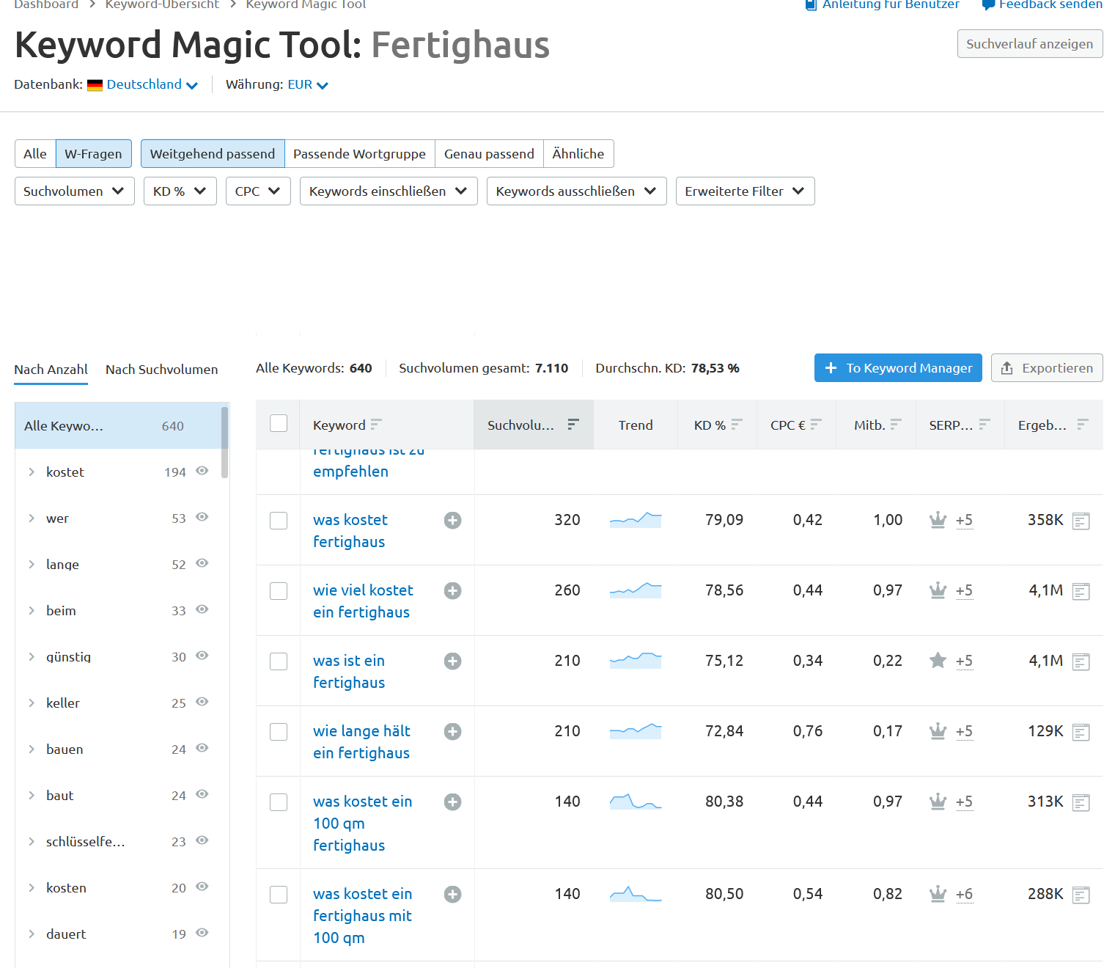1104x968 pixels.
Task: Sort by CPC € column icon
Action: (x=816, y=425)
